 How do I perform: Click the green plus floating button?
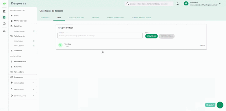[x=220, y=105]
